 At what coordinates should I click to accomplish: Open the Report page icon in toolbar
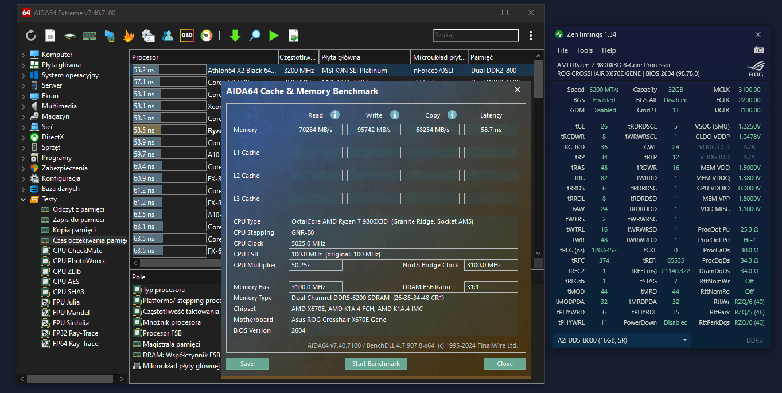tap(50, 36)
